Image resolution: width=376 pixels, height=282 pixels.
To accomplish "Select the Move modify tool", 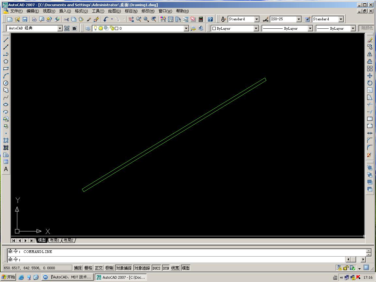I will point(370,76).
